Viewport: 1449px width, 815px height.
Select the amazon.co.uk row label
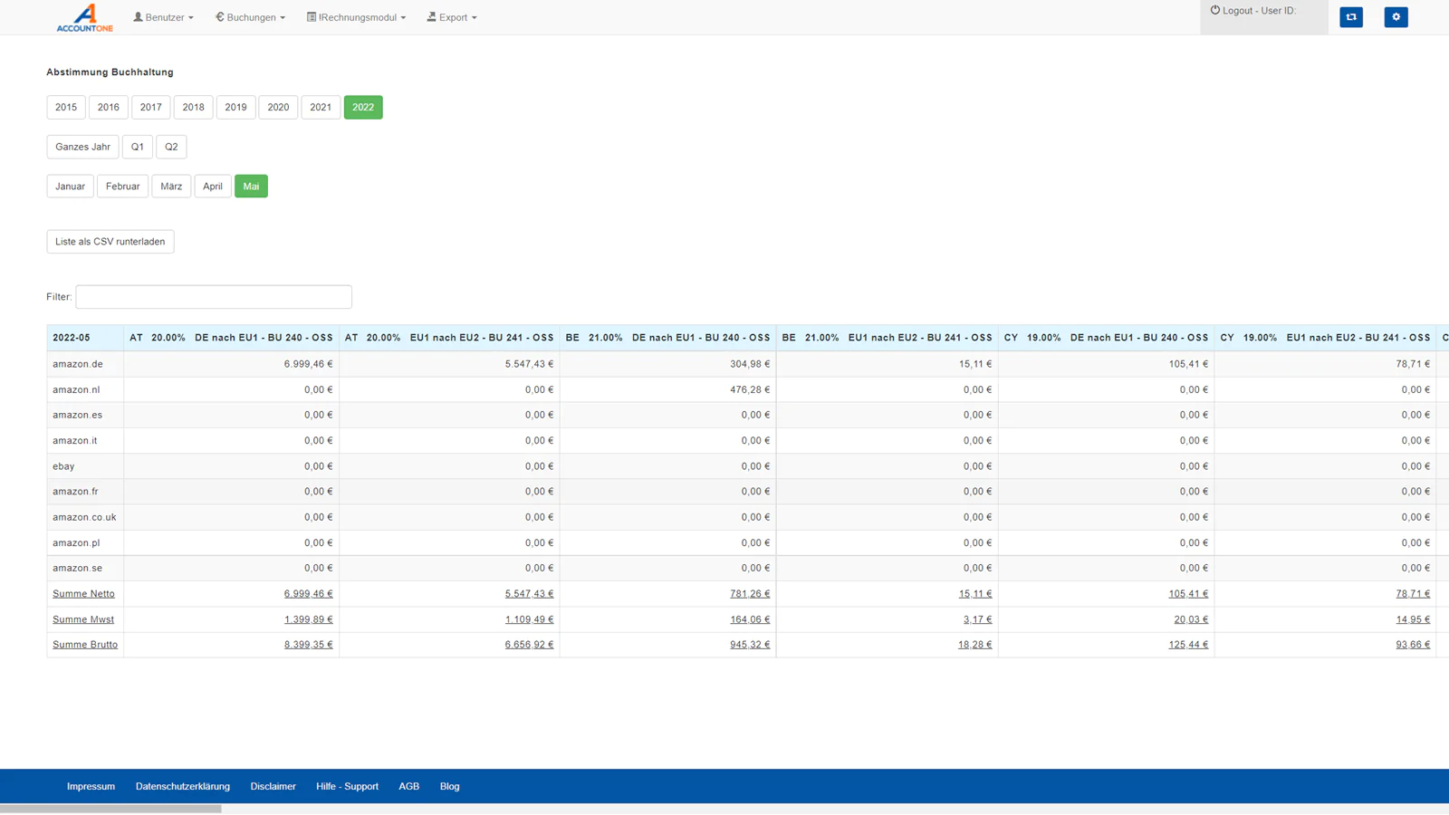click(x=84, y=517)
